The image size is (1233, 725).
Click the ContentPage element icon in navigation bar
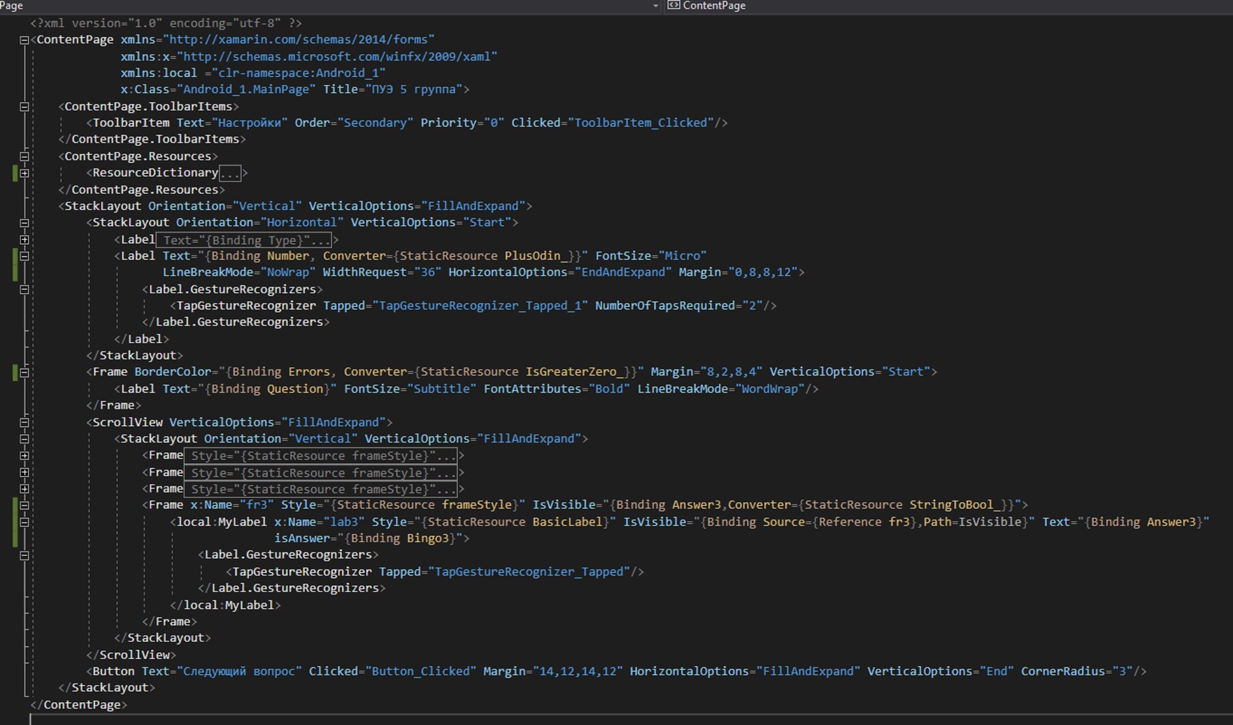[674, 5]
